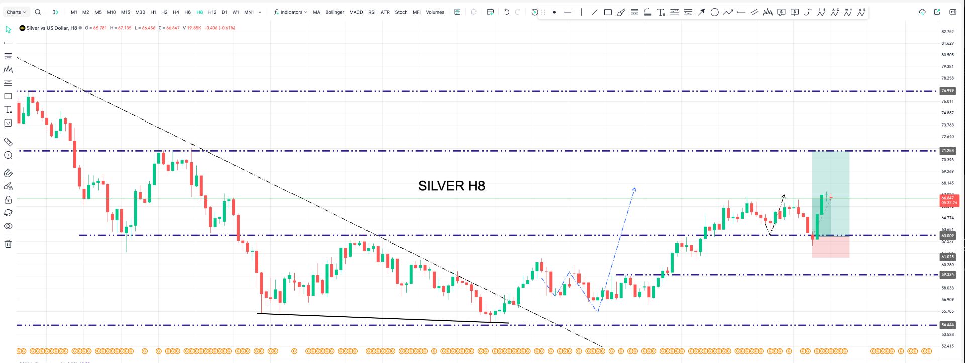Undo the last chart action
The image size is (965, 363).
coord(506,12)
